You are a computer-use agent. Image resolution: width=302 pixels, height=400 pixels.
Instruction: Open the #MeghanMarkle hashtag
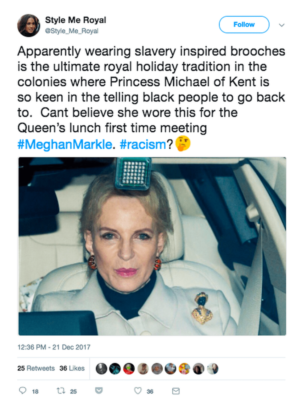pyautogui.click(x=64, y=144)
